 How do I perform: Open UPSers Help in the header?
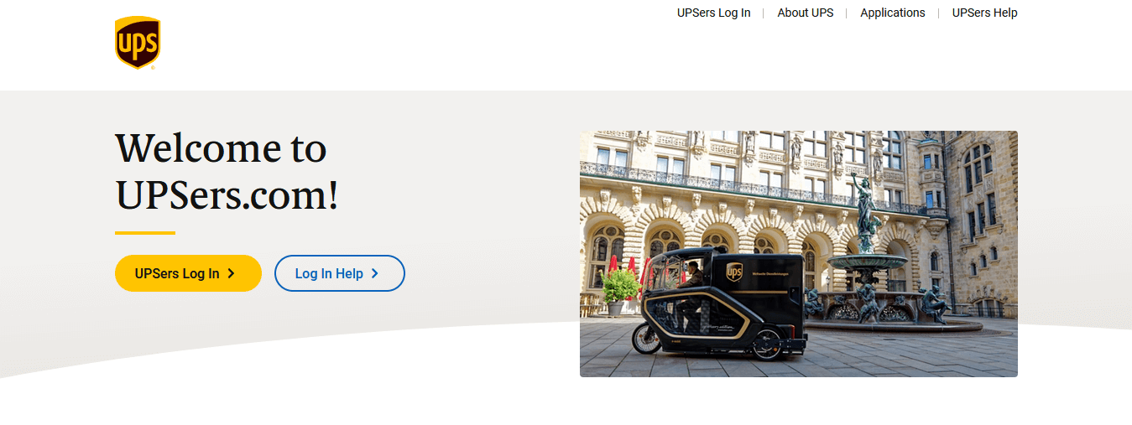click(x=985, y=13)
